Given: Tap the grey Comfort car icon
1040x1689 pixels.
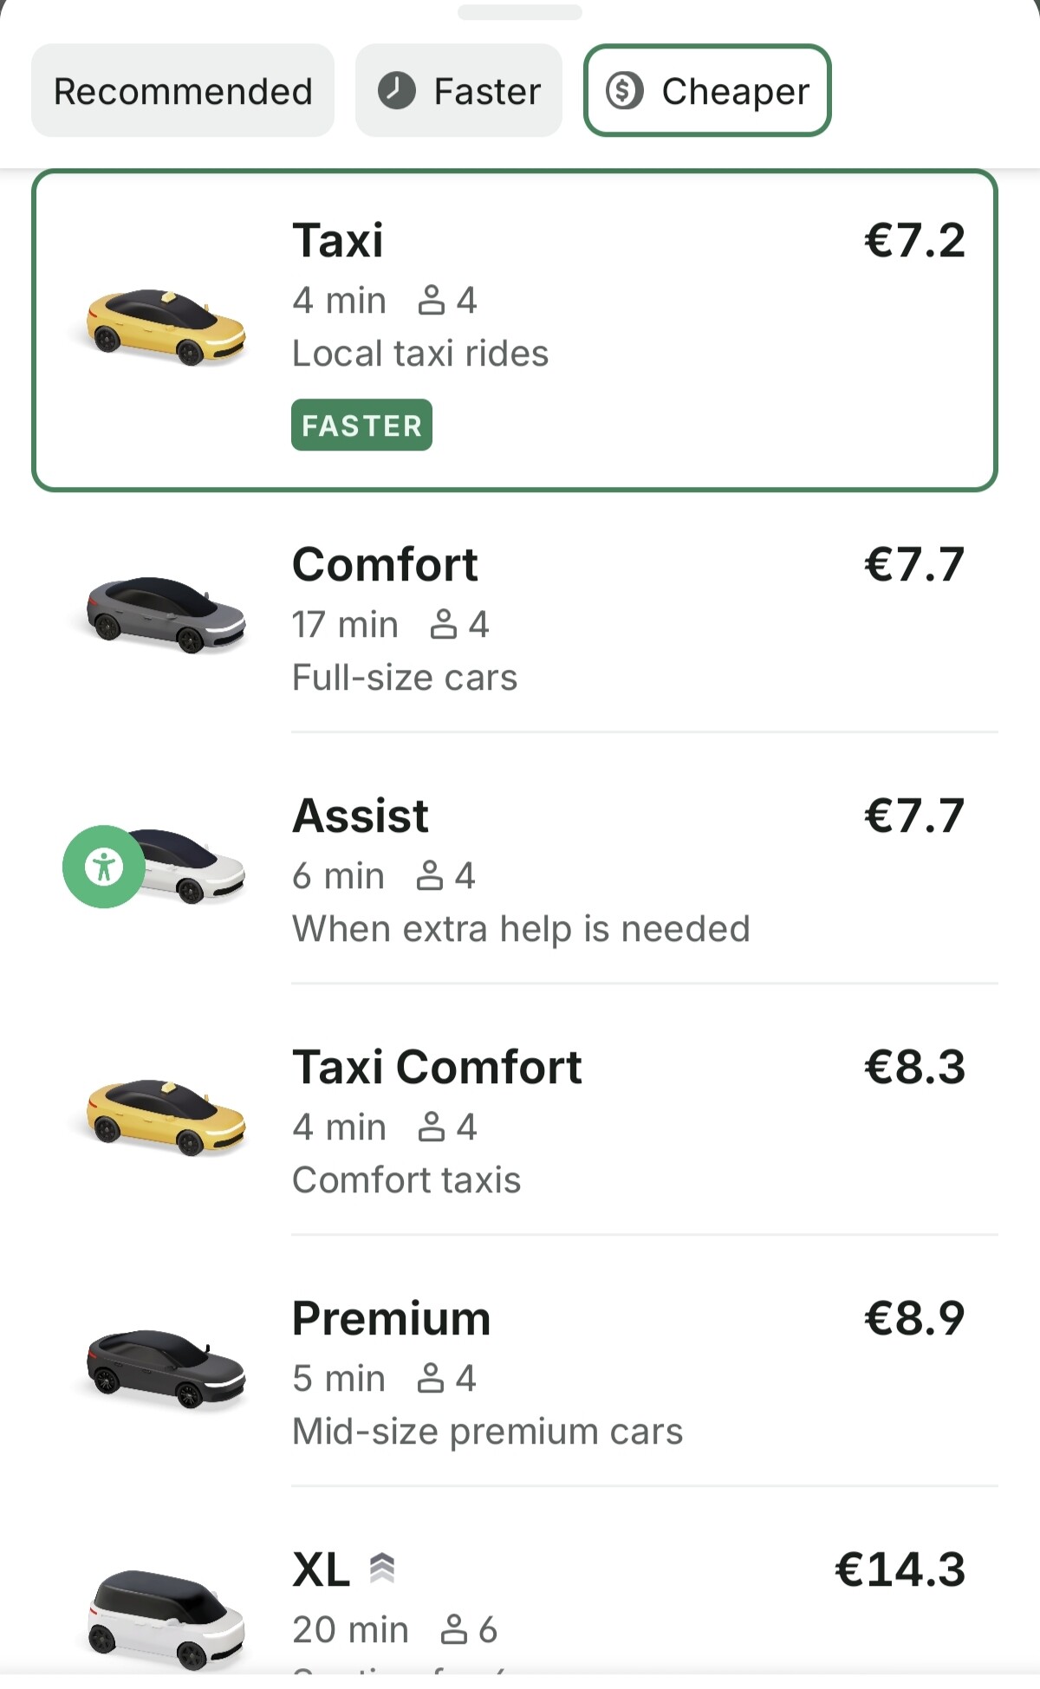Looking at the screenshot, I should (166, 614).
